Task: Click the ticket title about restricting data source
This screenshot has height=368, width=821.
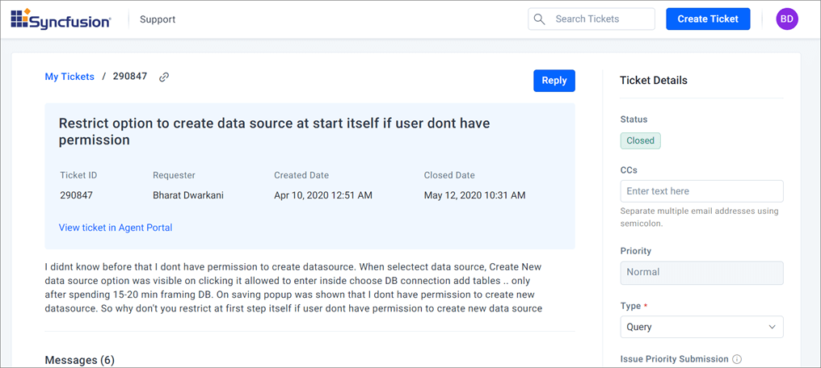Action: tap(274, 132)
